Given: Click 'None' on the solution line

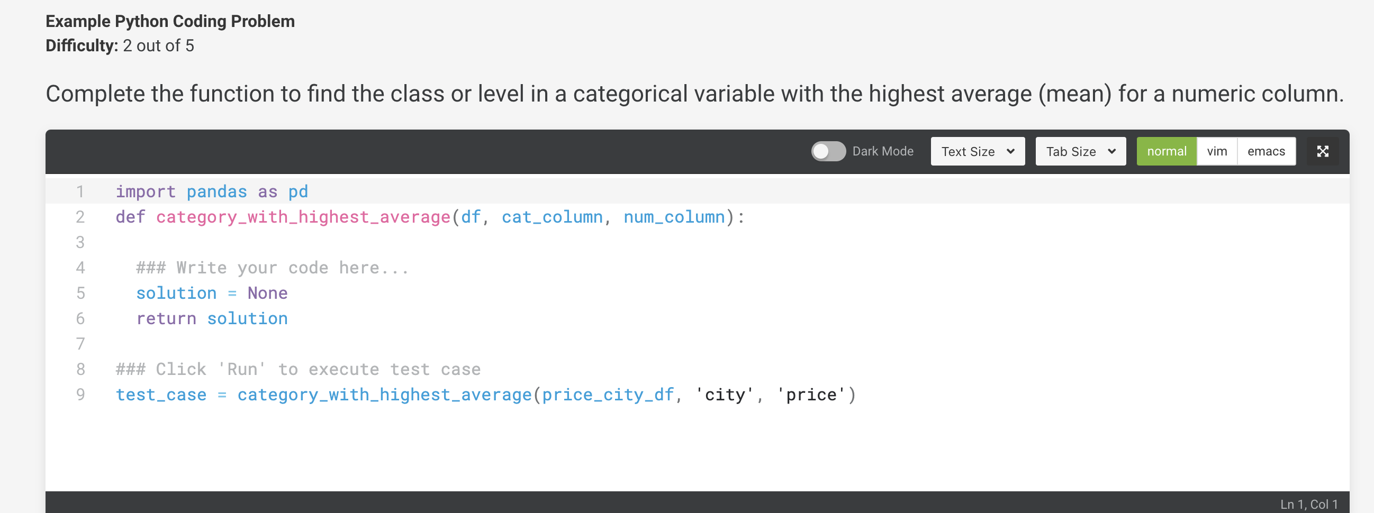Looking at the screenshot, I should click(267, 293).
